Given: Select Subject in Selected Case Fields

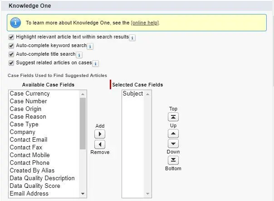Looking at the screenshot, I should pyautogui.click(x=133, y=94).
